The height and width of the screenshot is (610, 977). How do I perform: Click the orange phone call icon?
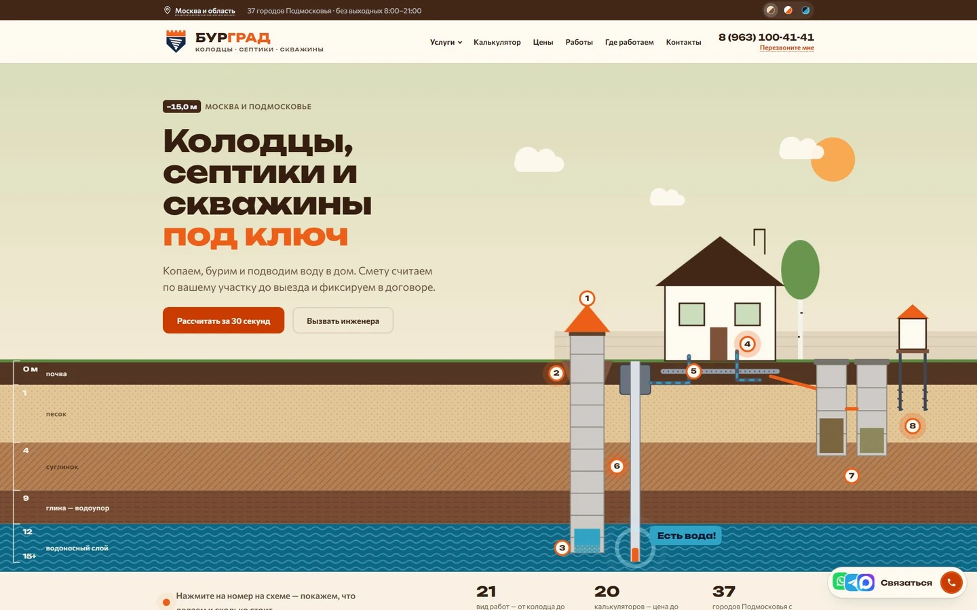951,582
